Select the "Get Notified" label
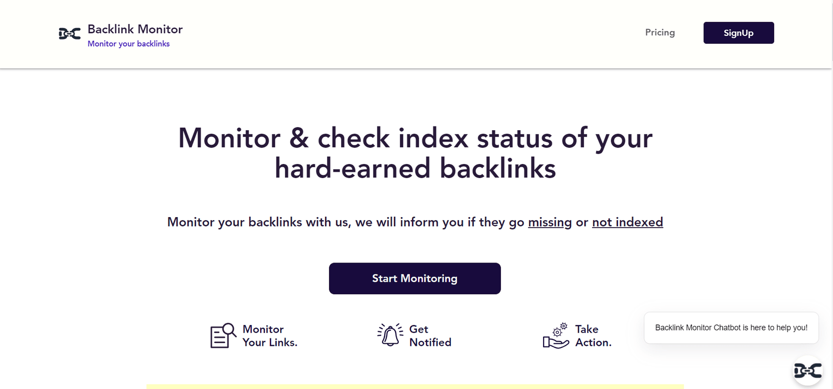 [430, 336]
